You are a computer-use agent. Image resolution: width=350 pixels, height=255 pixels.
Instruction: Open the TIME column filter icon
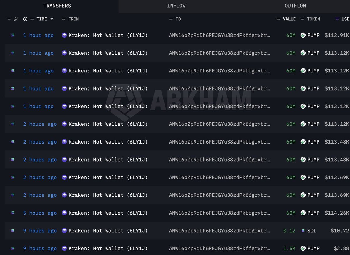(32, 19)
